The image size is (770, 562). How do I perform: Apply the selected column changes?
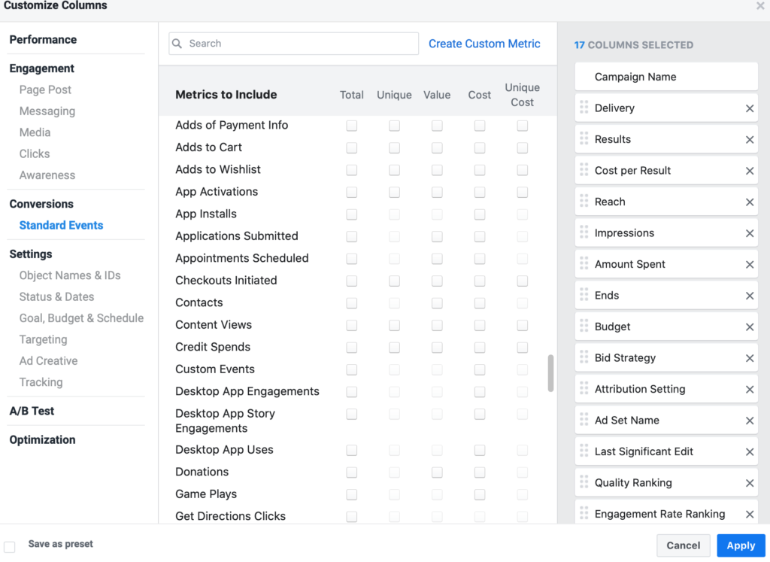[x=741, y=545]
